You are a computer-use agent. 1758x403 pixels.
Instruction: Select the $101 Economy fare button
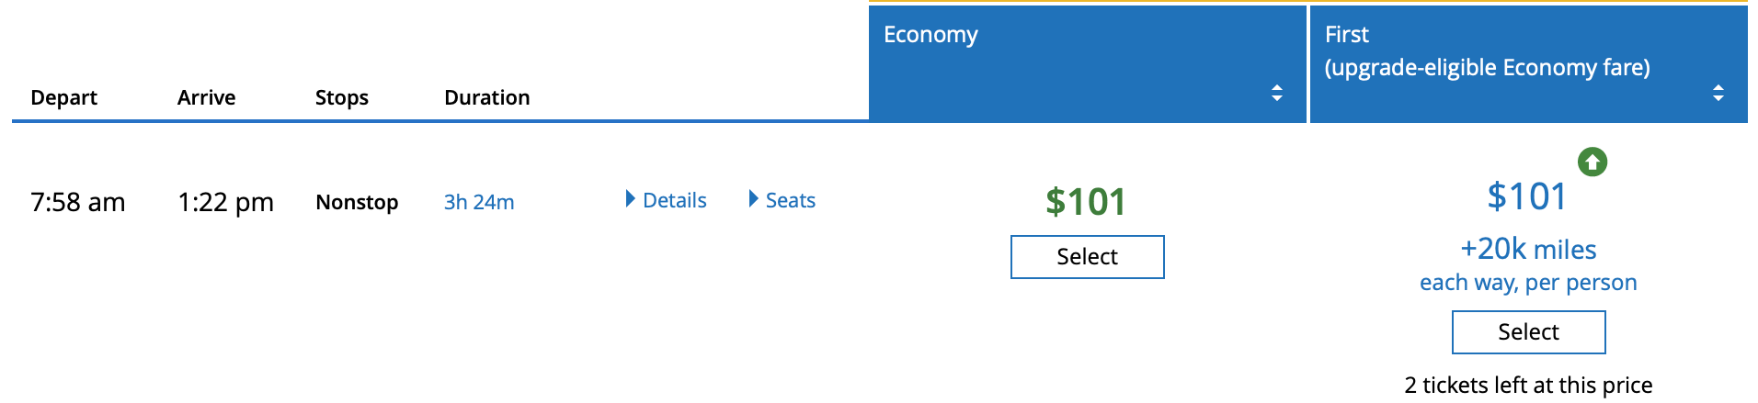tap(1087, 257)
